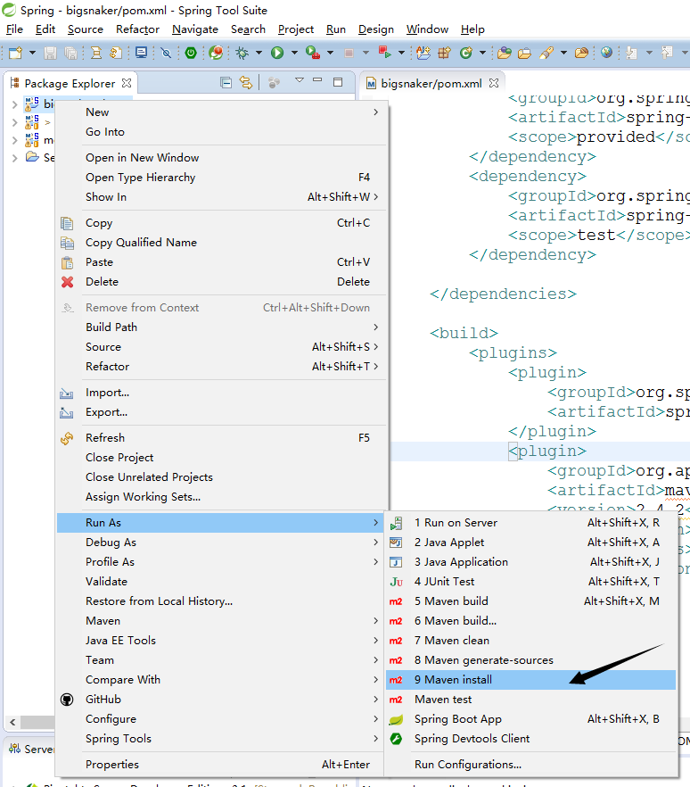Viewport: 690px width, 787px height.
Task: Select 4 JUnit Test
Action: [x=531, y=581]
